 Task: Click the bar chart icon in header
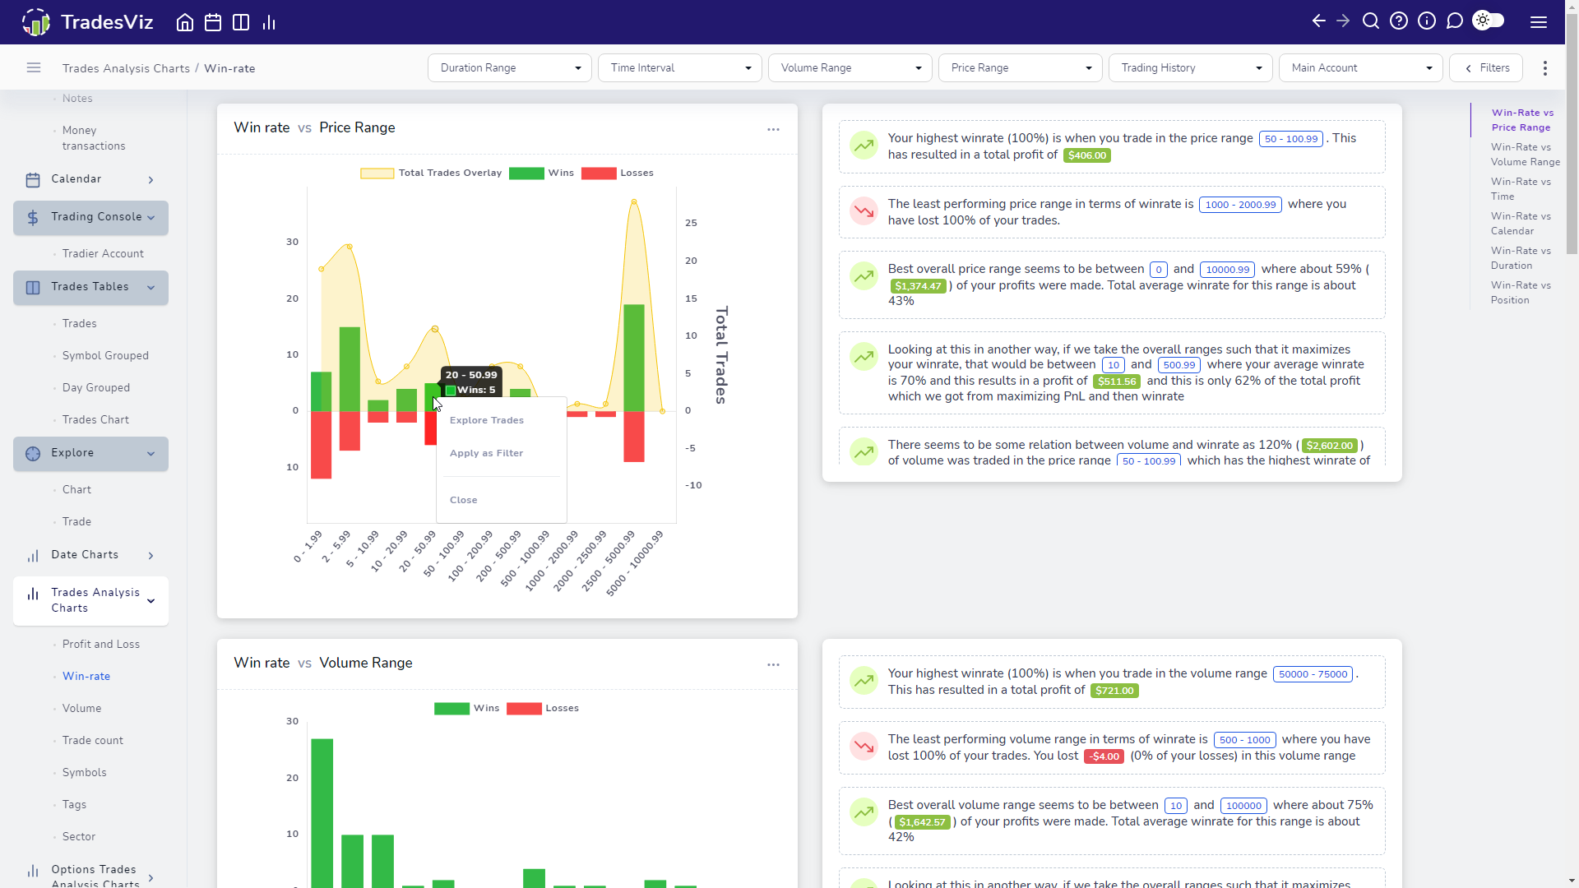tap(269, 22)
